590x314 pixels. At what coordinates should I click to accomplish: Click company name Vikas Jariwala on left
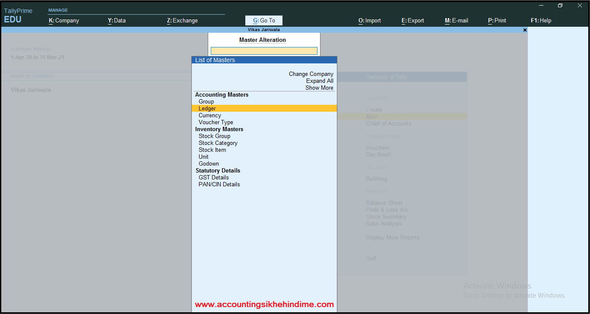click(x=31, y=90)
